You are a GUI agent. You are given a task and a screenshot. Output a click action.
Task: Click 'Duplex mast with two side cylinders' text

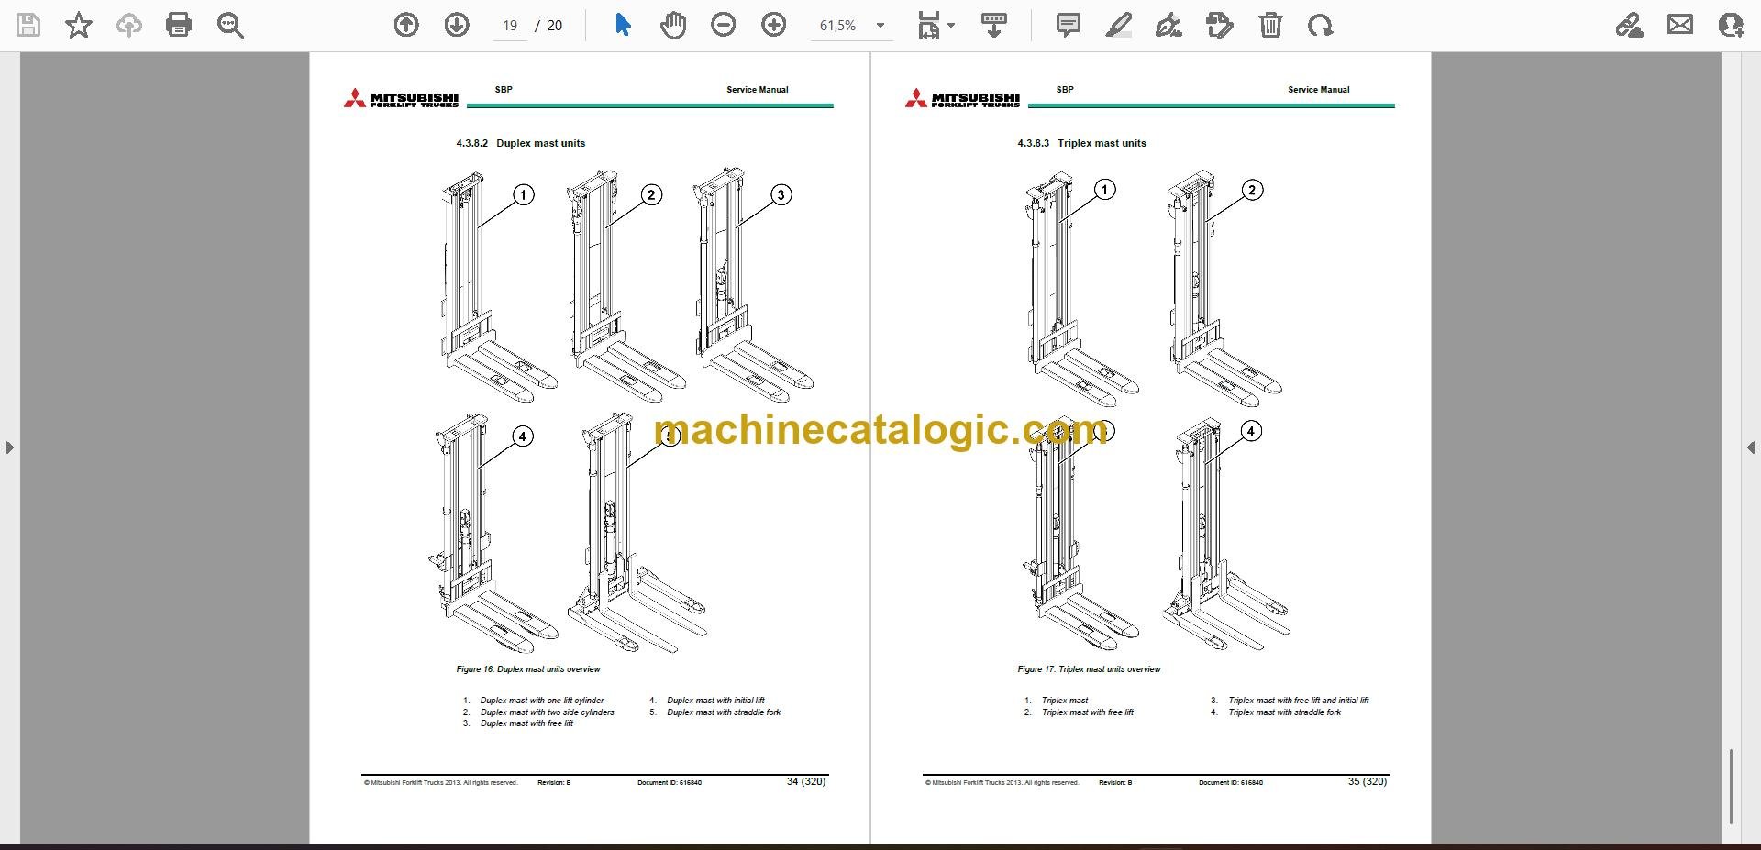(x=548, y=712)
